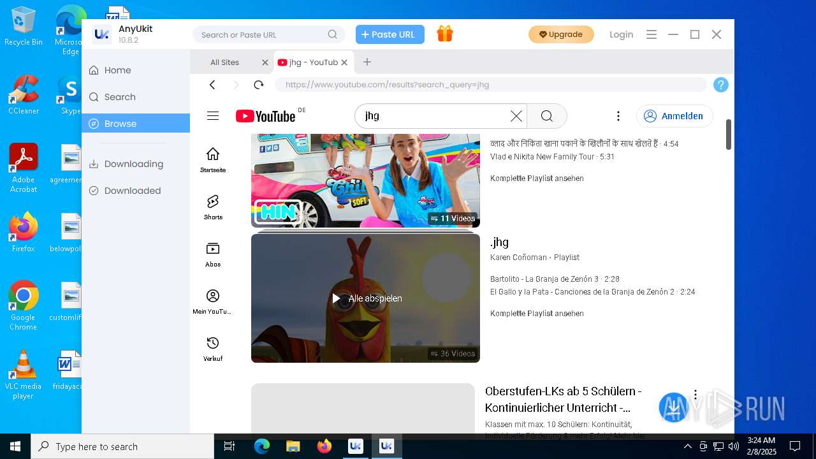Click Komplette Playlist ansehen under Vlad playlist
Screen dimensions: 816x459
point(537,178)
